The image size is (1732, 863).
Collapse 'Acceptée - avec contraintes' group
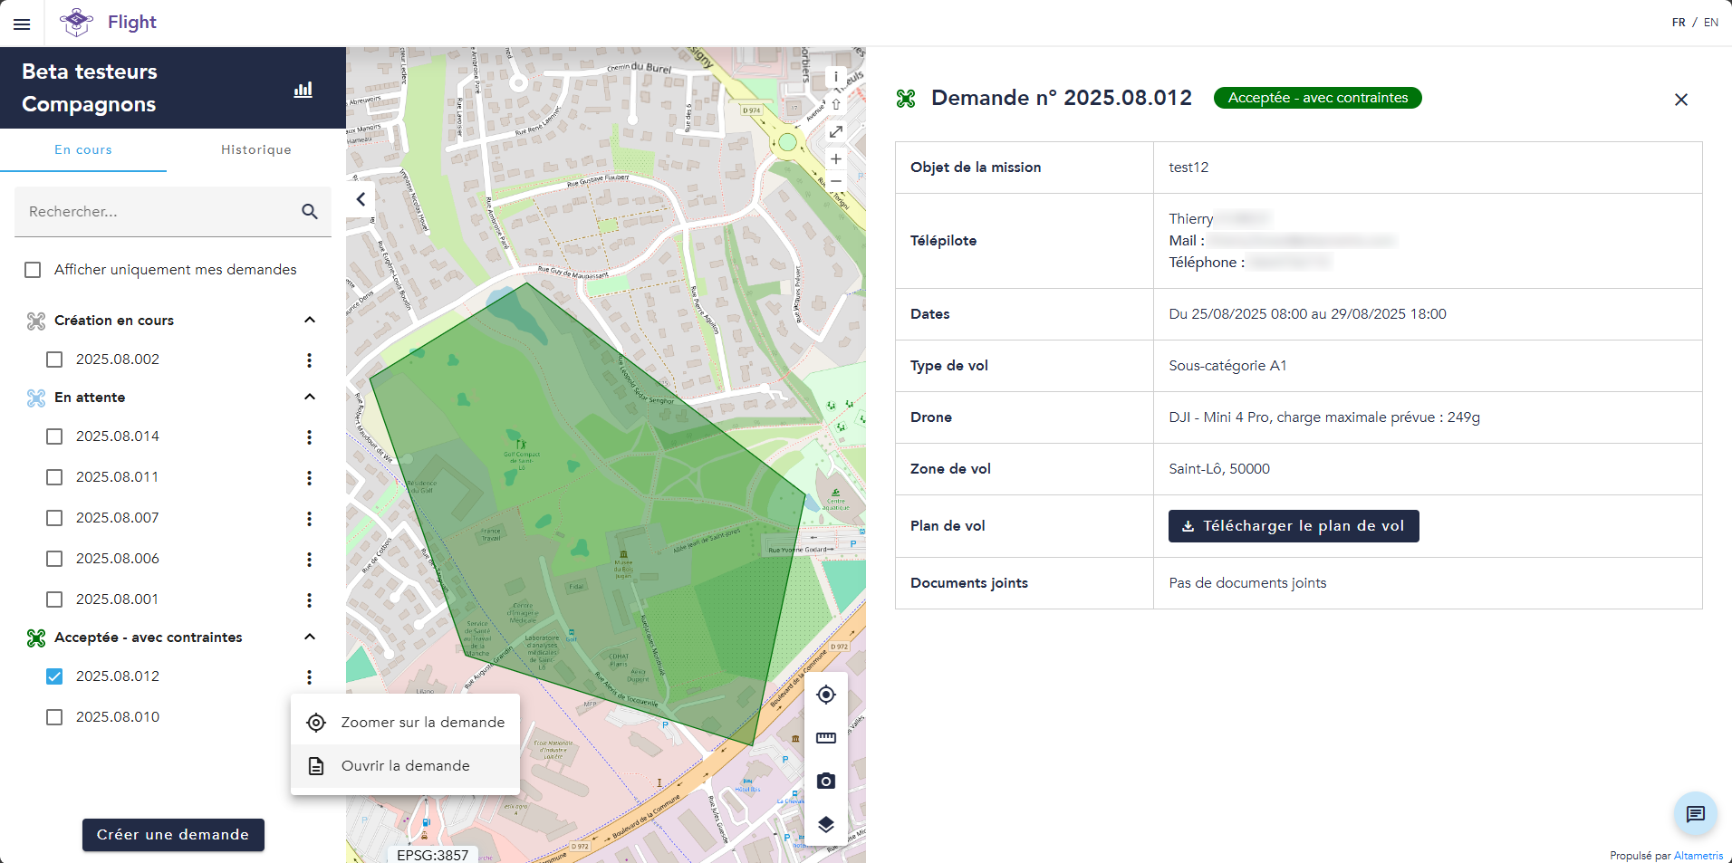pos(310,637)
